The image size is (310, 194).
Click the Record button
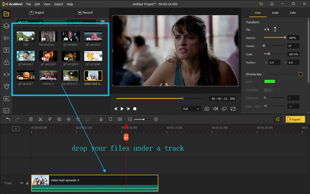pyautogui.click(x=85, y=13)
